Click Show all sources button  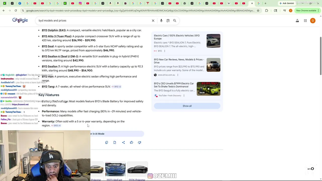(x=187, y=106)
